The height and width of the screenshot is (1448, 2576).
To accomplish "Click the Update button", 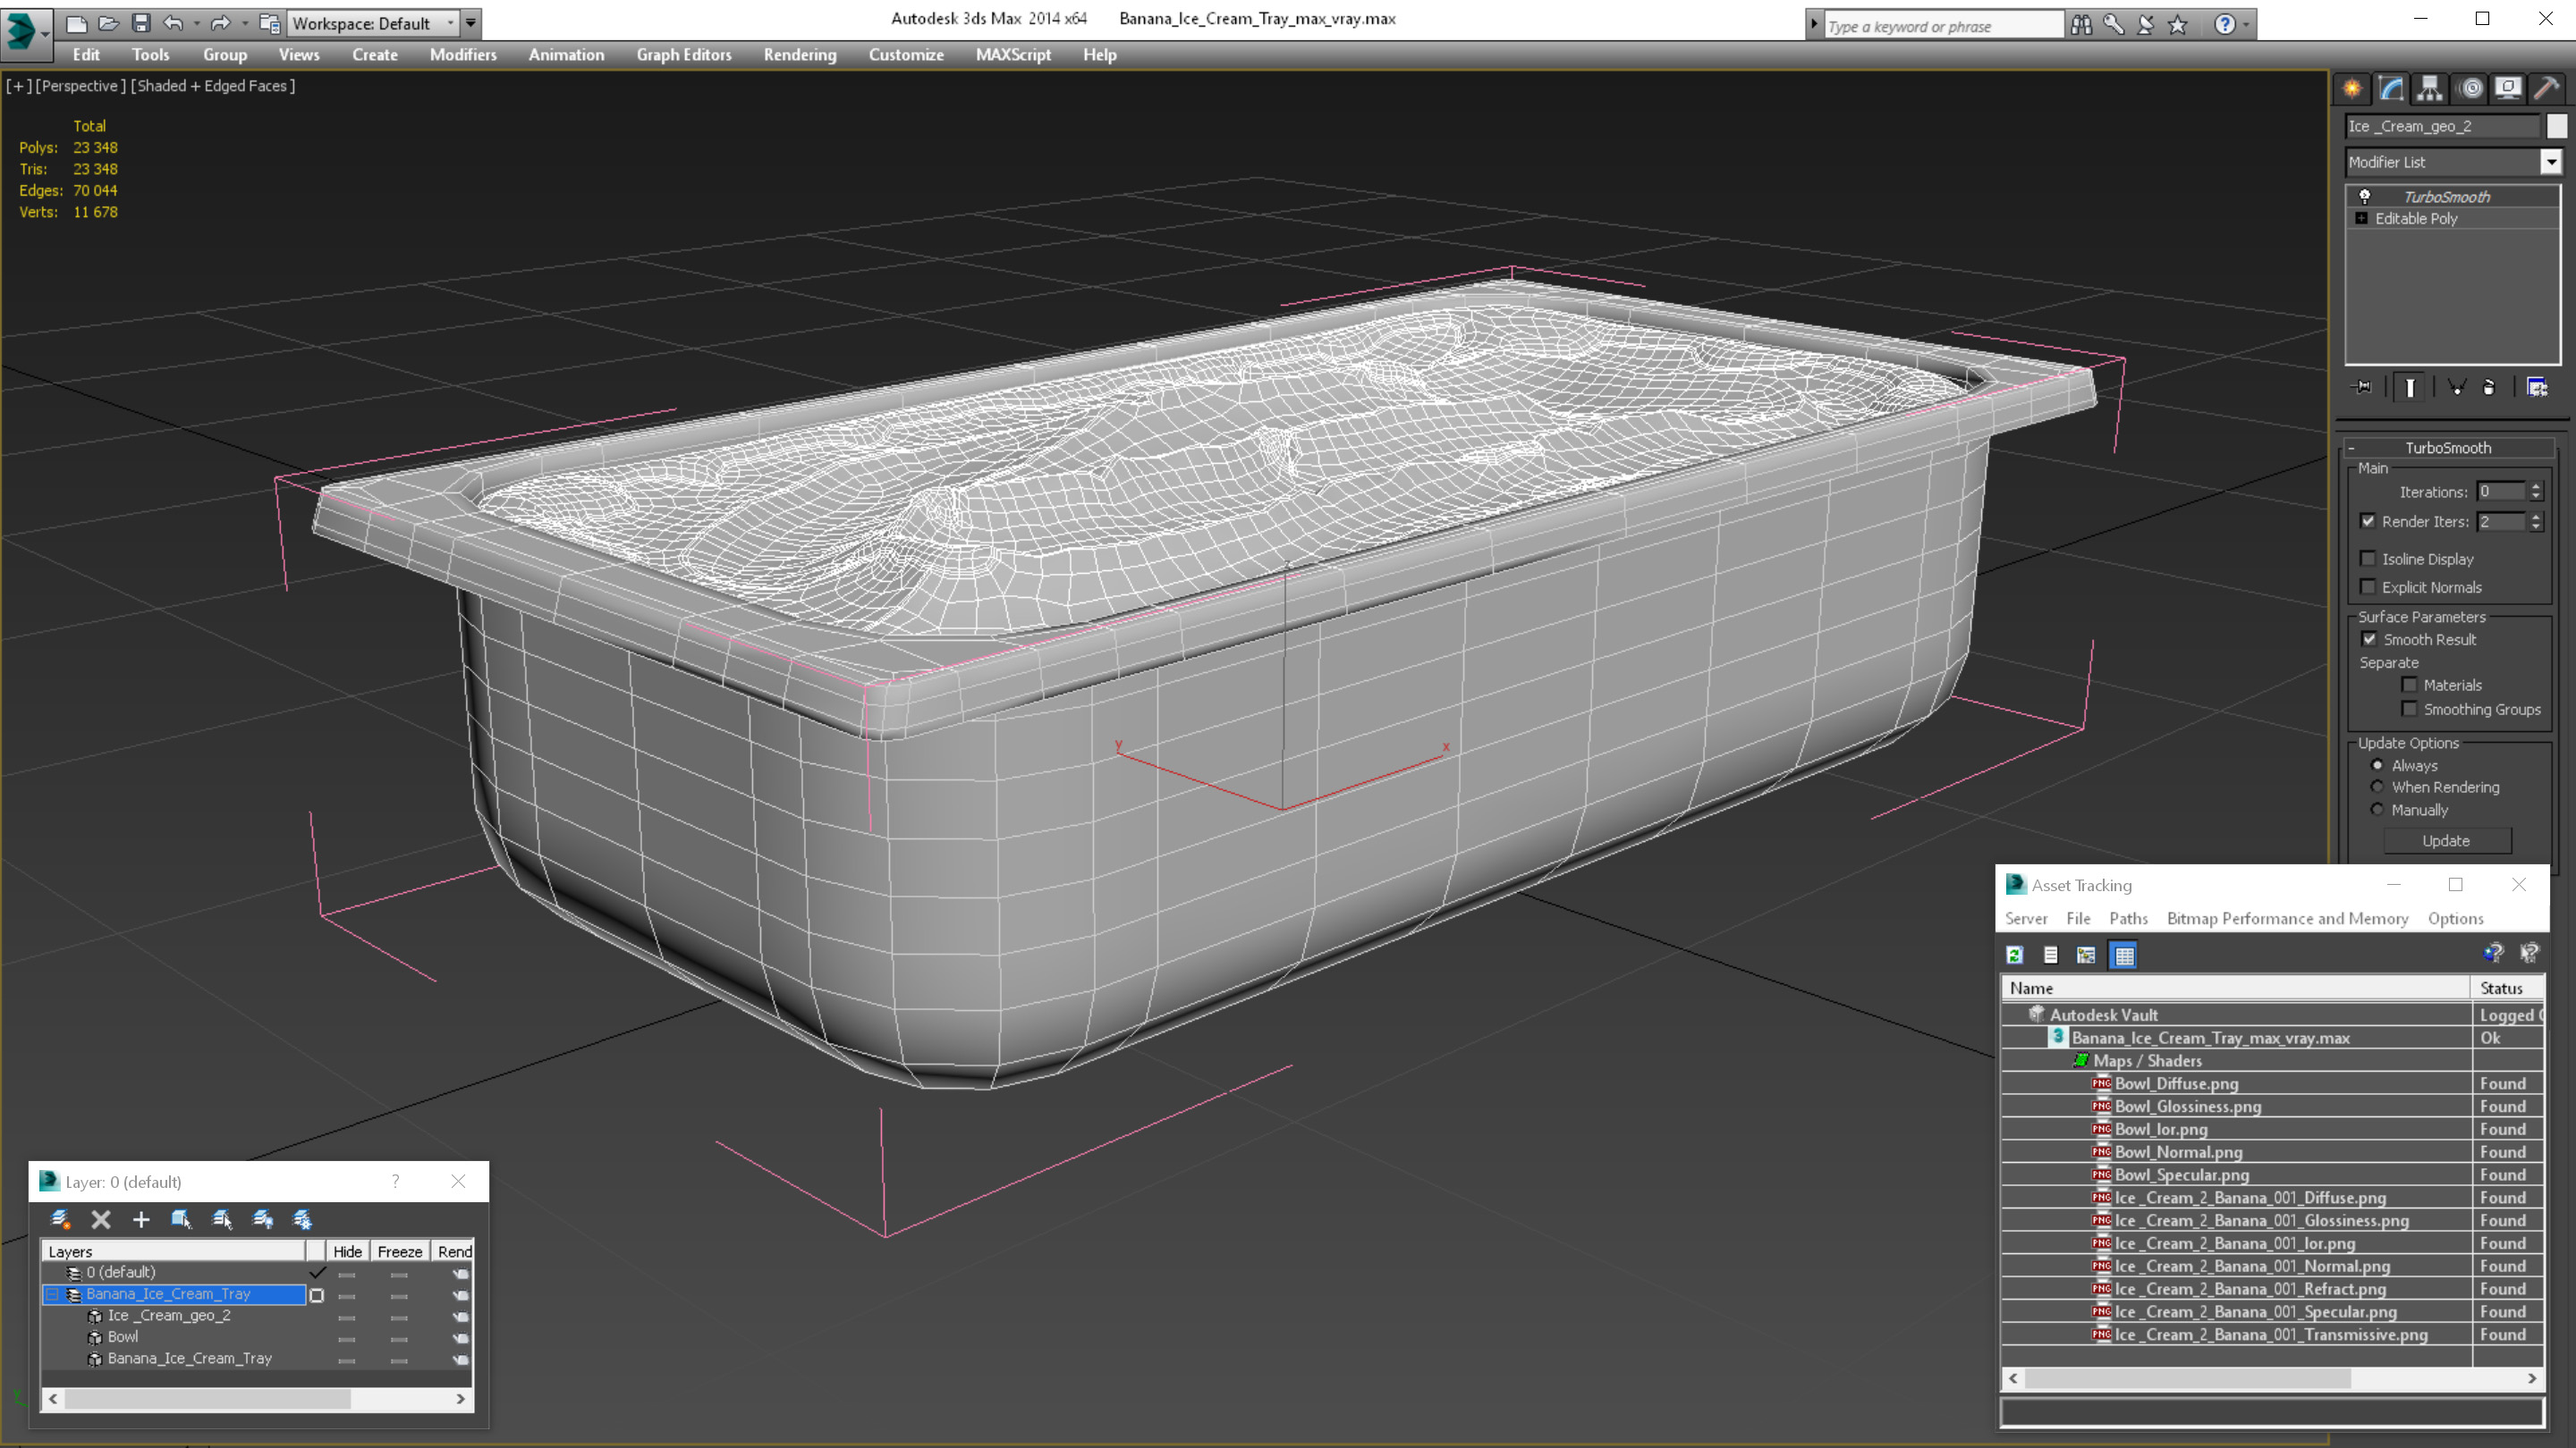I will [x=2446, y=840].
